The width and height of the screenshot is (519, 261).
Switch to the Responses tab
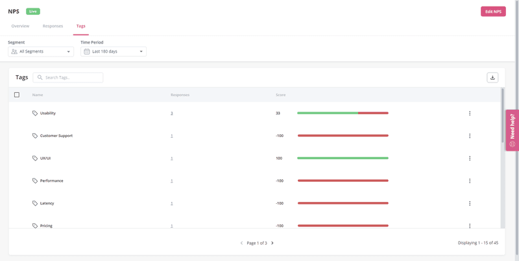53,26
